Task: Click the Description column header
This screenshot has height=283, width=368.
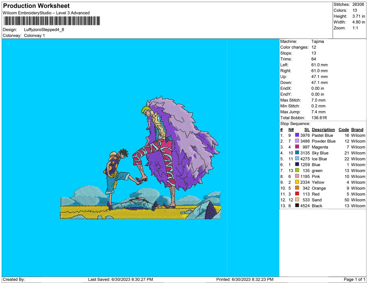Action: (x=323, y=130)
